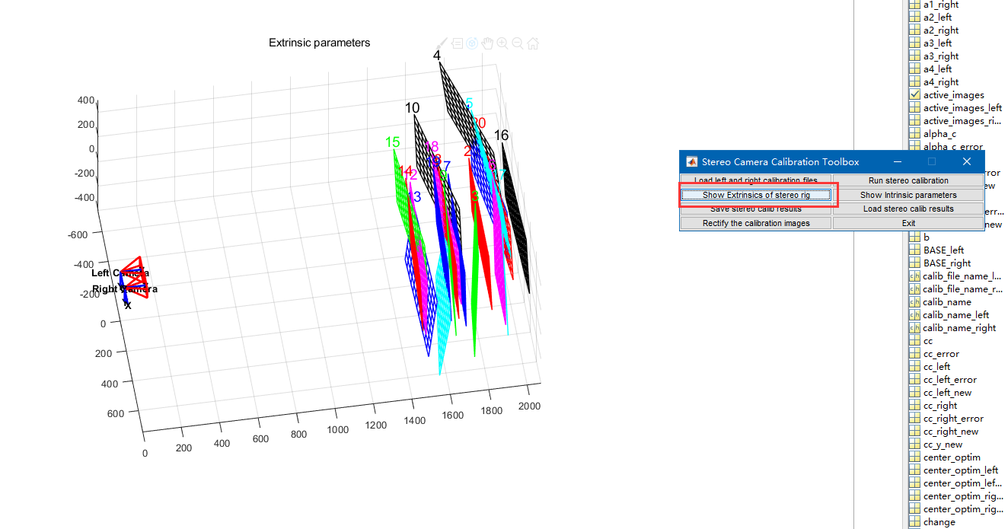Click the Exit button

(908, 223)
